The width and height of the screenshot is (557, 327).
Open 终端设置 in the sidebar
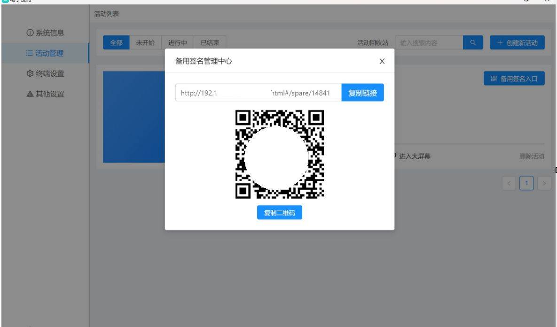[x=45, y=73]
